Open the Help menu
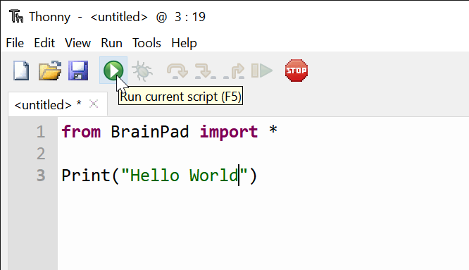Screen dimensions: 469x270 184,43
